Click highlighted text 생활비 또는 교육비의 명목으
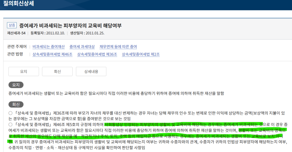Image resolution: width=292 pixels, height=152 pixels. 262,130
